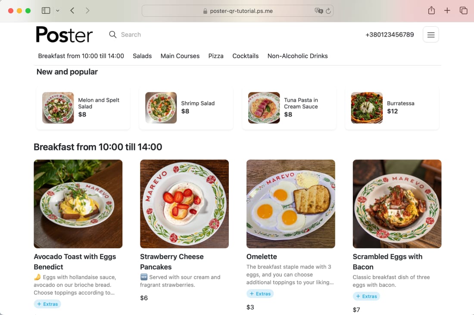This screenshot has width=474, height=315.
Task: Reload the page with the refresh icon
Action: pyautogui.click(x=328, y=11)
